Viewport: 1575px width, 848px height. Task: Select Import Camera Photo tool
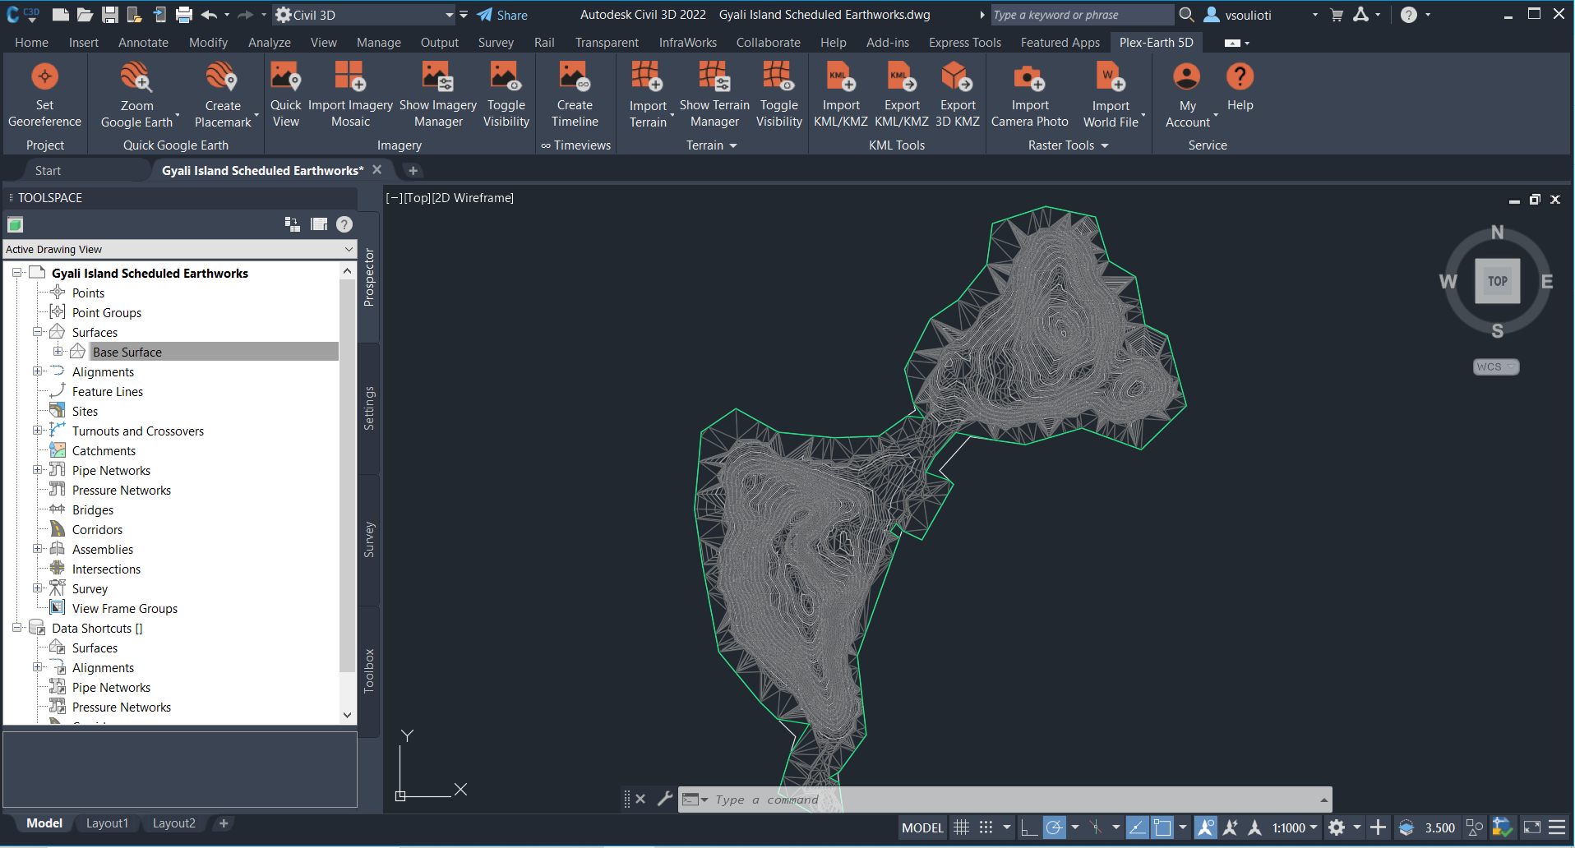1029,78
